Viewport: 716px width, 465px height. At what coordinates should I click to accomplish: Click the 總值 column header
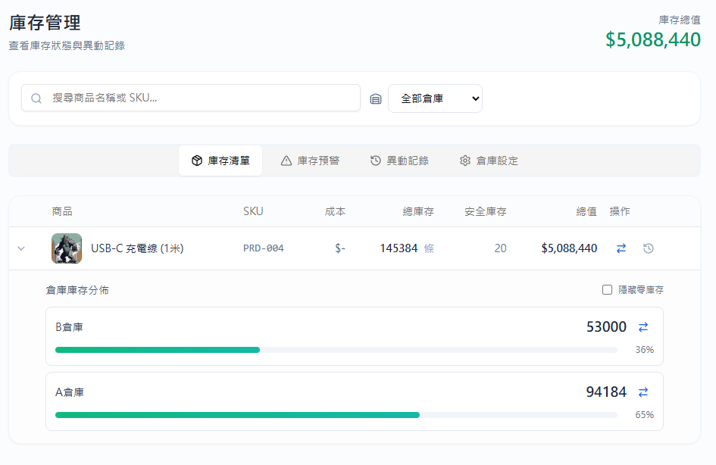[586, 212]
